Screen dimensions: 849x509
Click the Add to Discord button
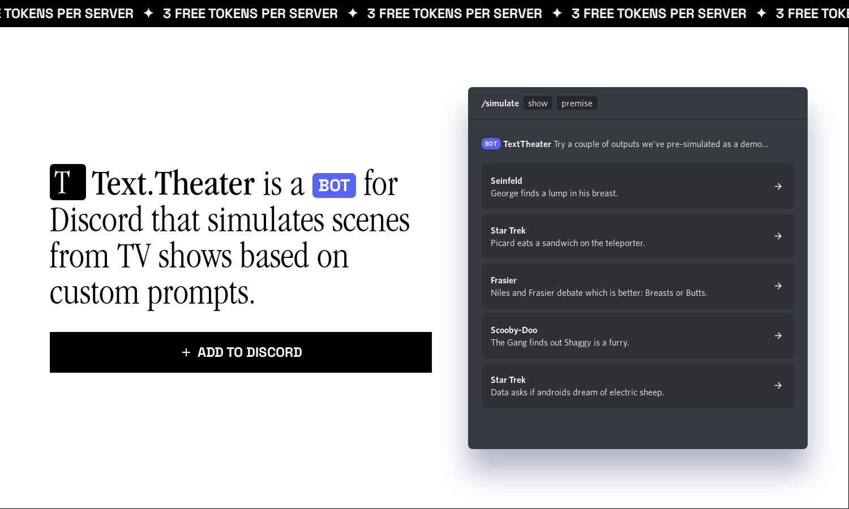pyautogui.click(x=241, y=352)
